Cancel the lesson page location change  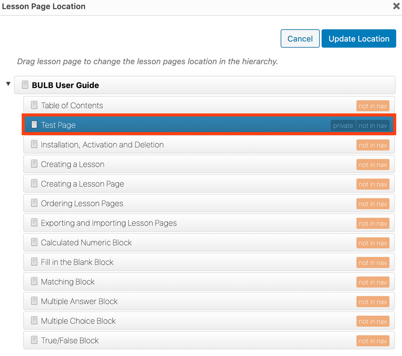click(300, 39)
